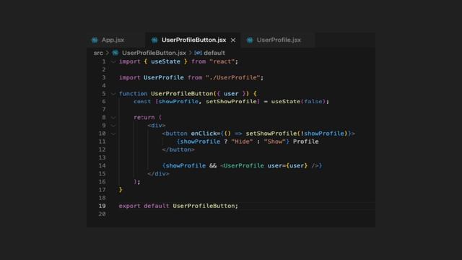Click setShowProfile in the const declaration

pyautogui.click(x=231, y=101)
